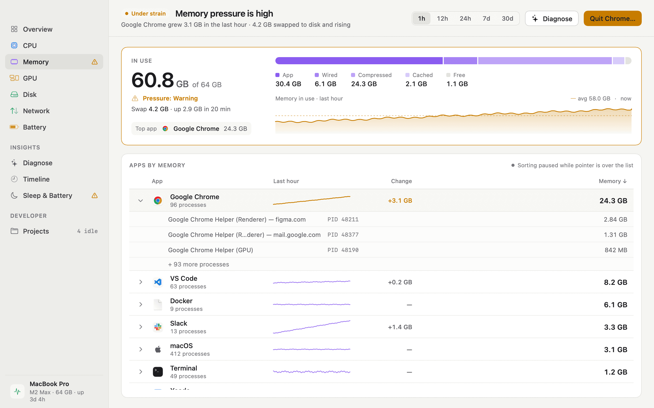Click the Slack app icon
654x408 pixels.
pyautogui.click(x=158, y=327)
